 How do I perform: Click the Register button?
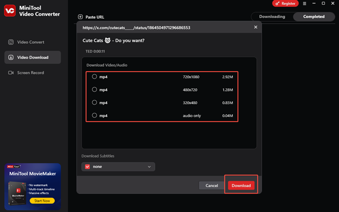coord(285,3)
